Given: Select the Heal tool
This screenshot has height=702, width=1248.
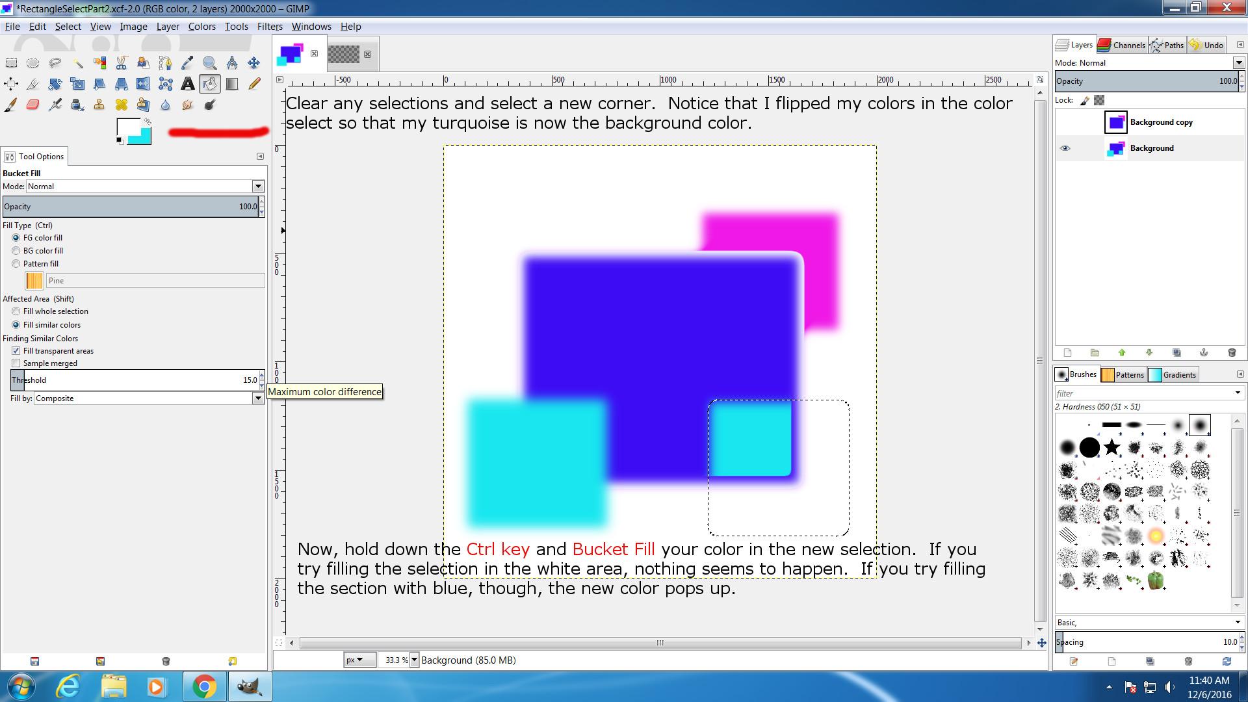Looking at the screenshot, I should 122,105.
